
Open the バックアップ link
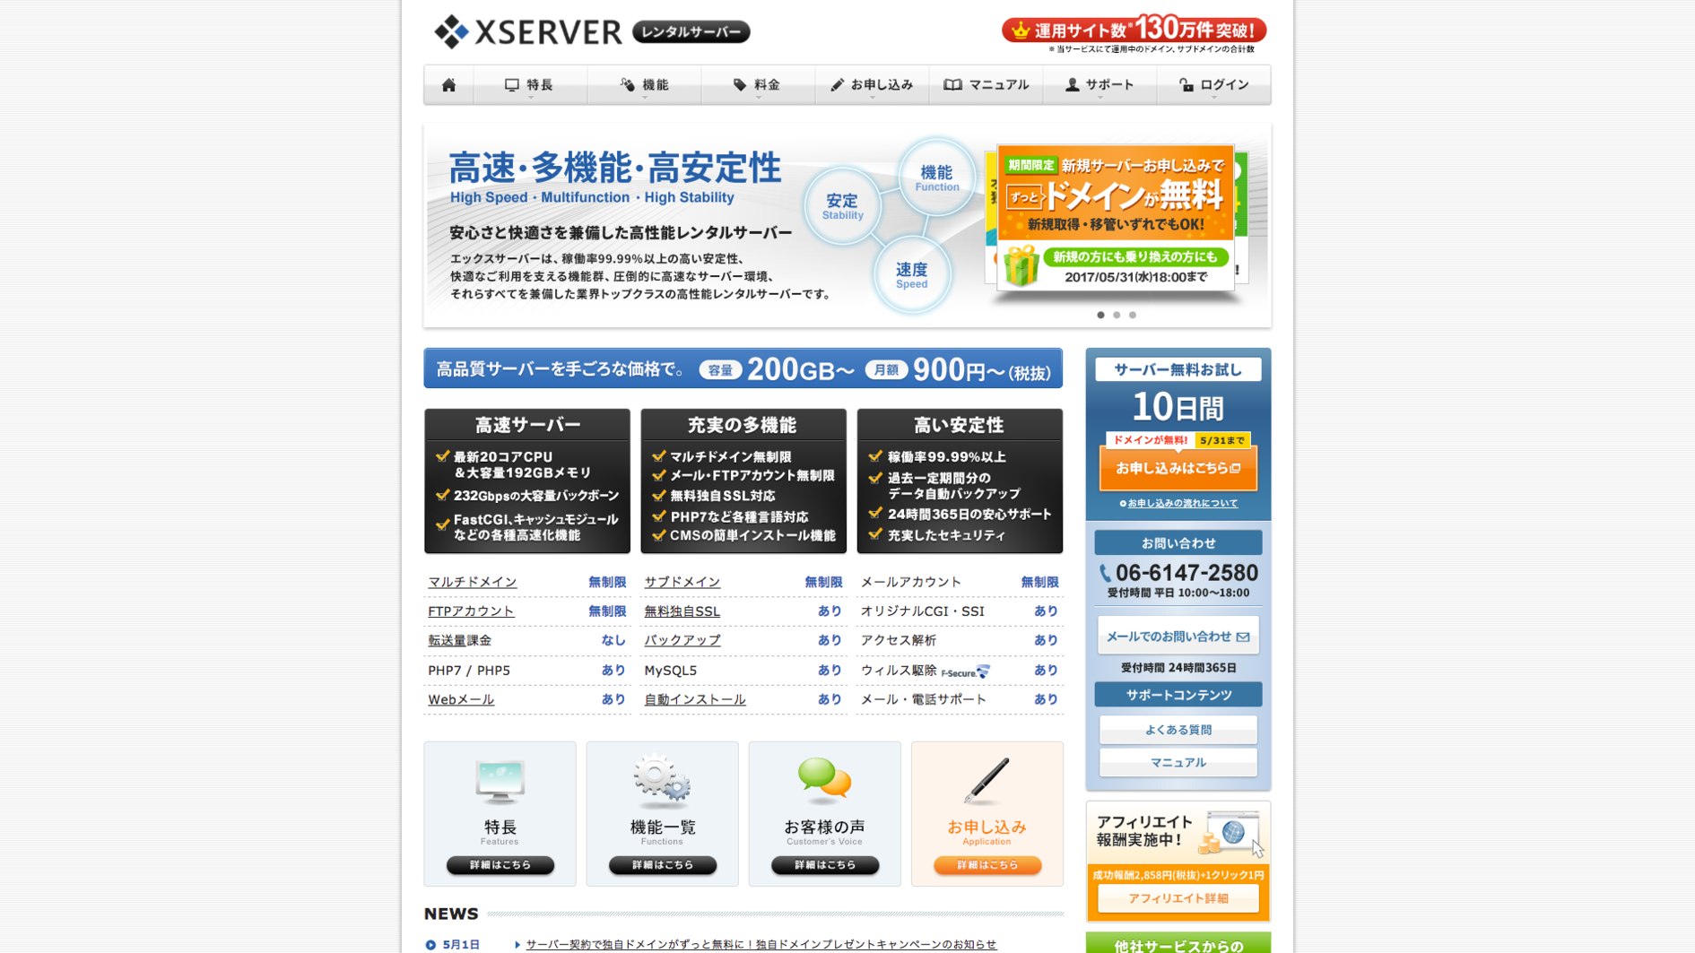[682, 641]
